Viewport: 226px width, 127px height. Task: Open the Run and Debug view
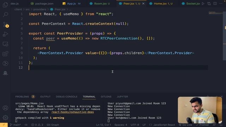pyautogui.click(x=5, y=34)
